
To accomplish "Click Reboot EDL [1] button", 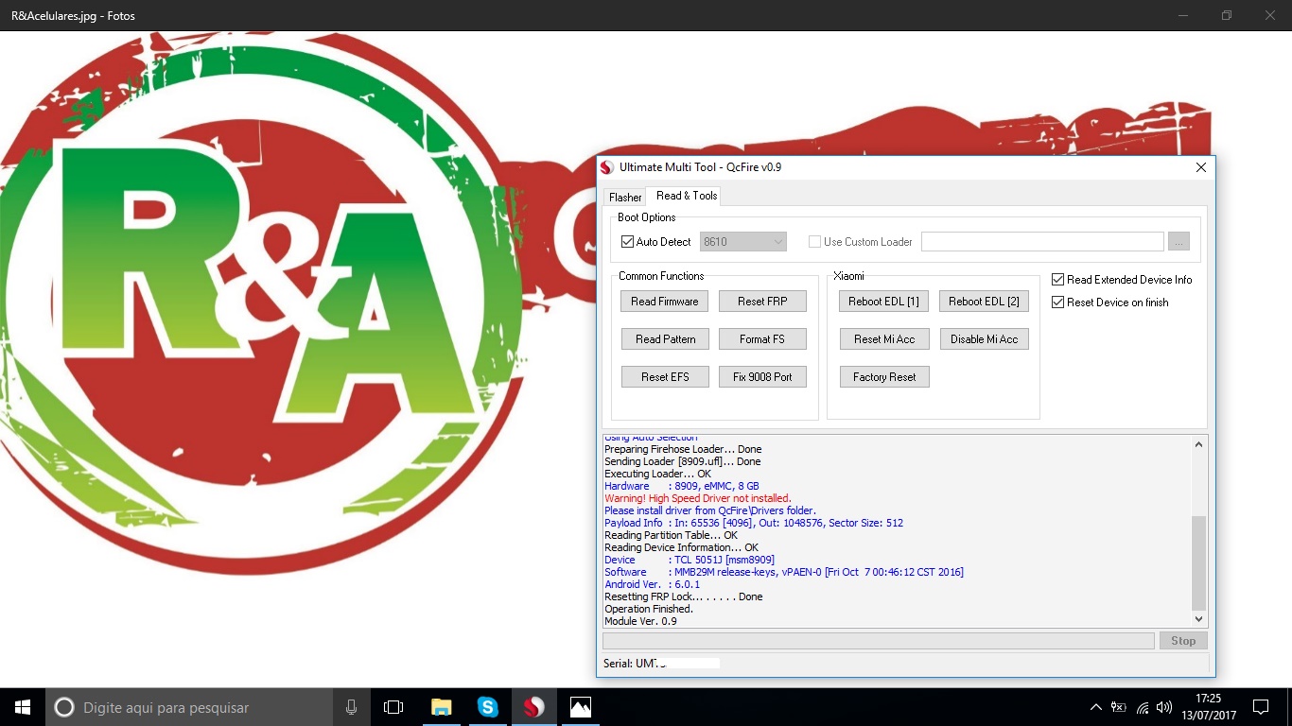I will (883, 302).
